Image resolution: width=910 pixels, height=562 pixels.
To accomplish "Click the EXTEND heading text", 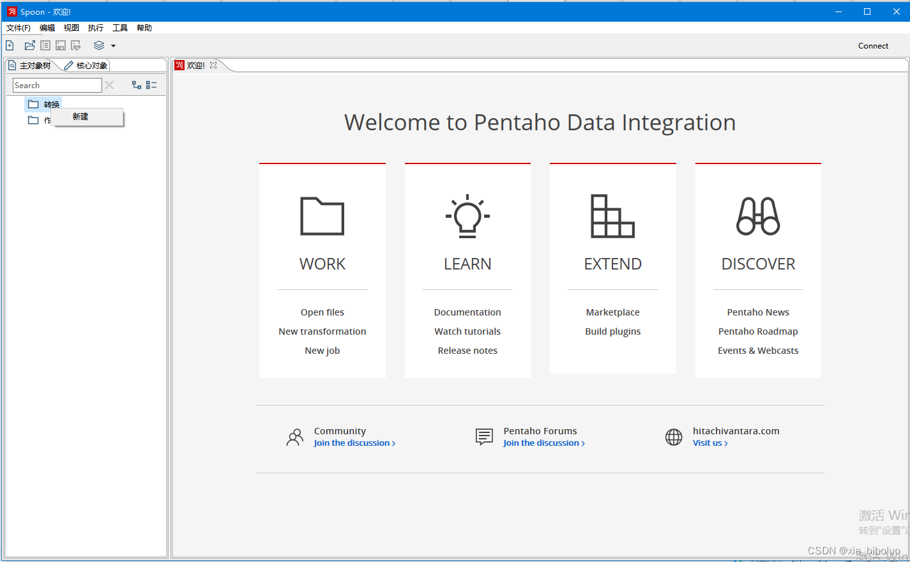I will (x=613, y=264).
